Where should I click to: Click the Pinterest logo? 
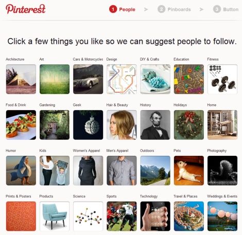26,9
